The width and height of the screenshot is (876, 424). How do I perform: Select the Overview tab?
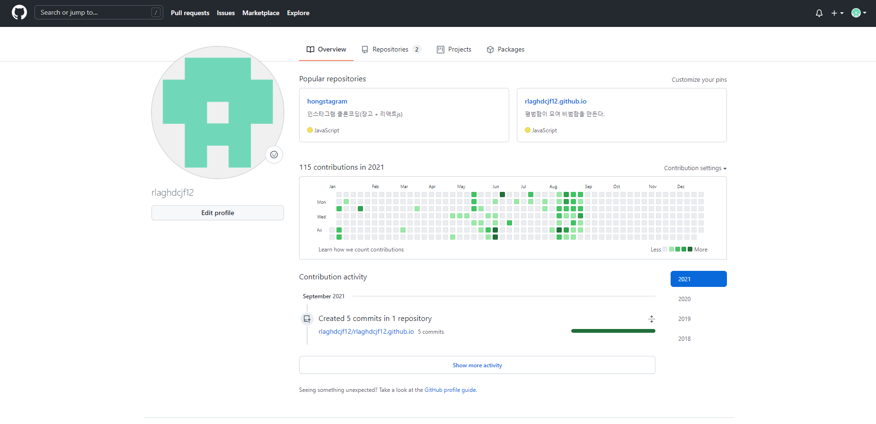point(326,49)
